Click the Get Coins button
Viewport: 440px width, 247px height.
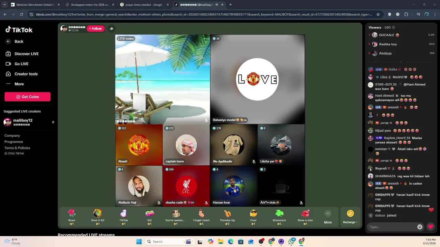click(27, 97)
